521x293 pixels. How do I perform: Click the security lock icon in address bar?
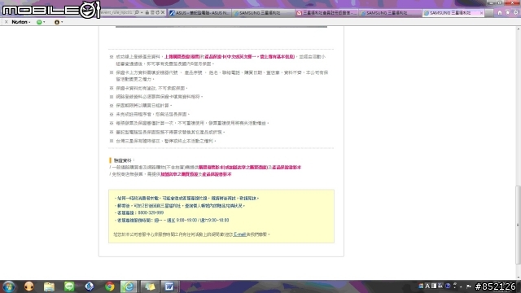coord(147,13)
